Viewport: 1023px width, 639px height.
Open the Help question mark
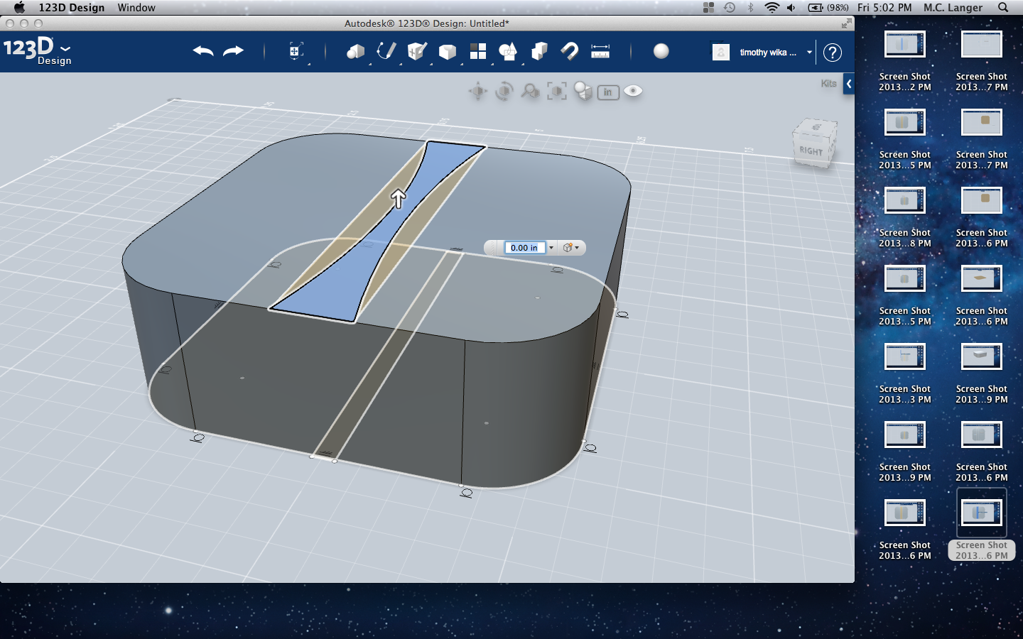click(832, 52)
